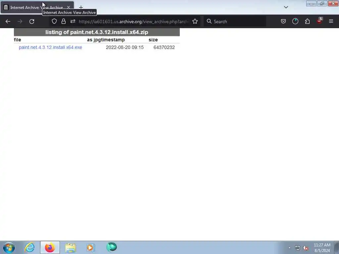Select the Internet Archive: View Archive tab

[37, 7]
